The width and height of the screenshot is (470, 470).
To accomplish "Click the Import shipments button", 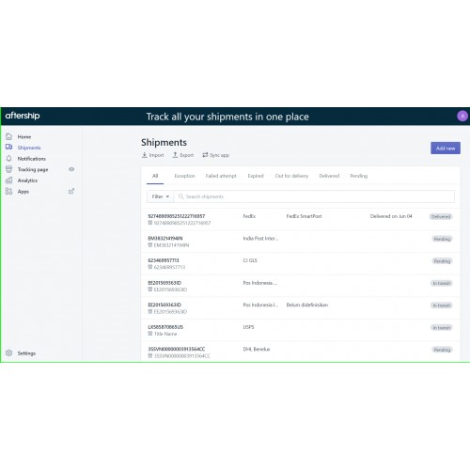I will (x=152, y=155).
